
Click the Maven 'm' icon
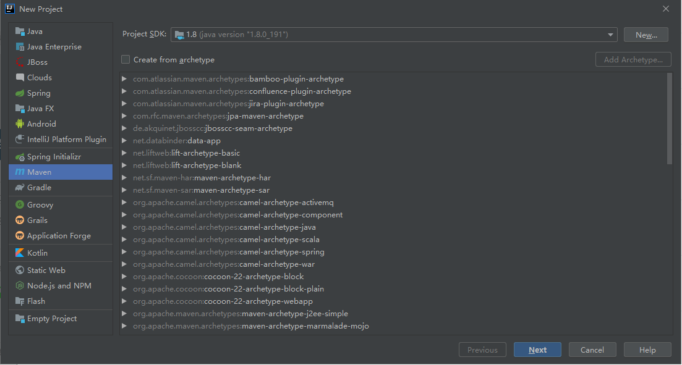(x=20, y=172)
